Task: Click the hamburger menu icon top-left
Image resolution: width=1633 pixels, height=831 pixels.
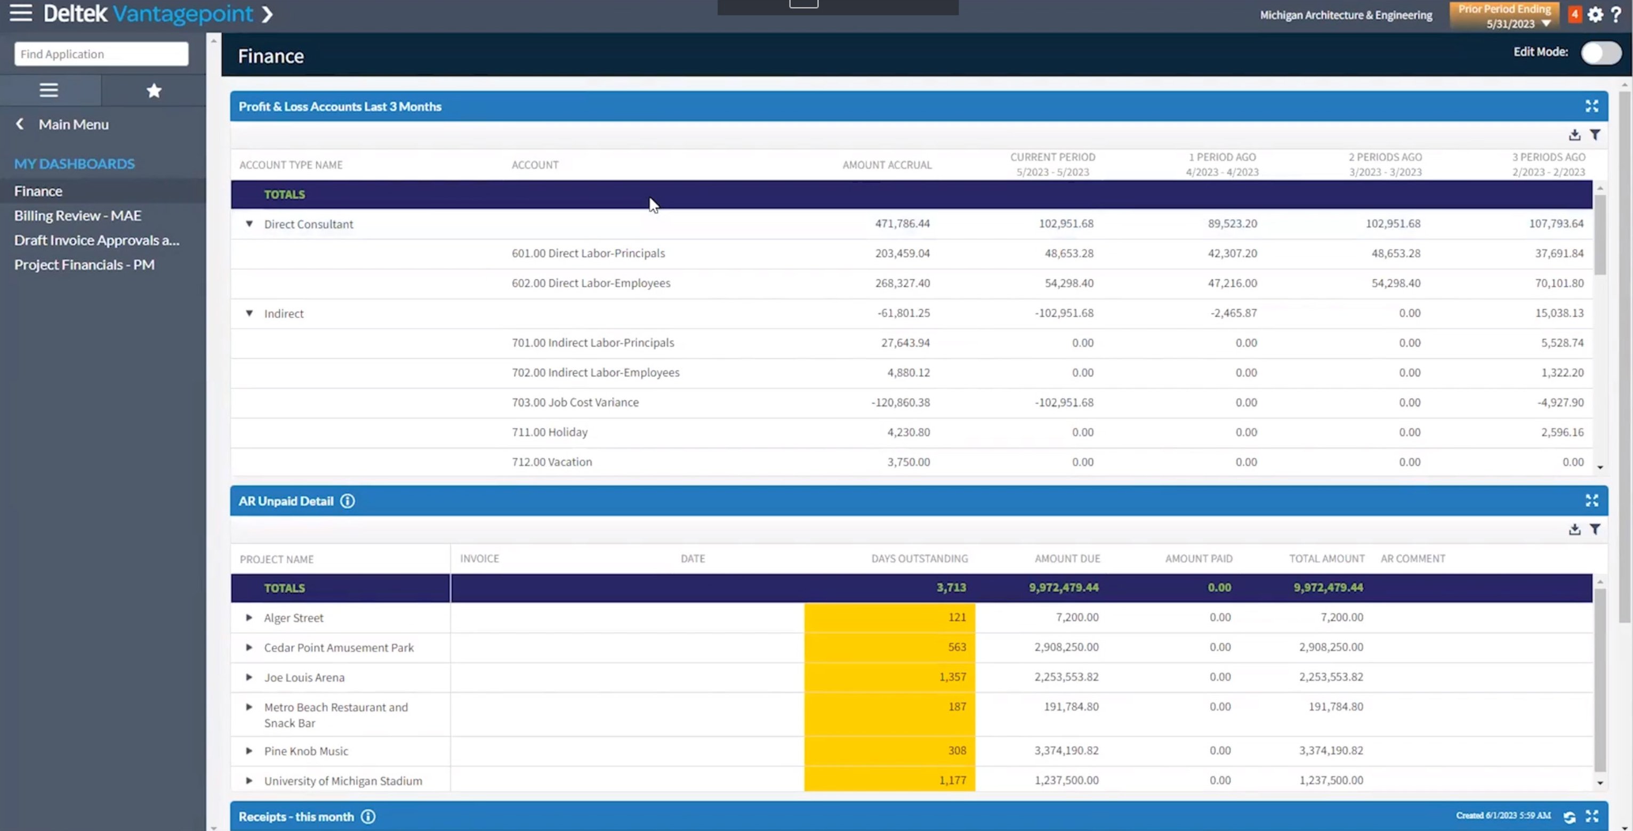Action: (21, 14)
